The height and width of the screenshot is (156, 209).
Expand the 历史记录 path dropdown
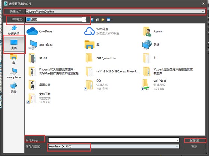(203, 12)
